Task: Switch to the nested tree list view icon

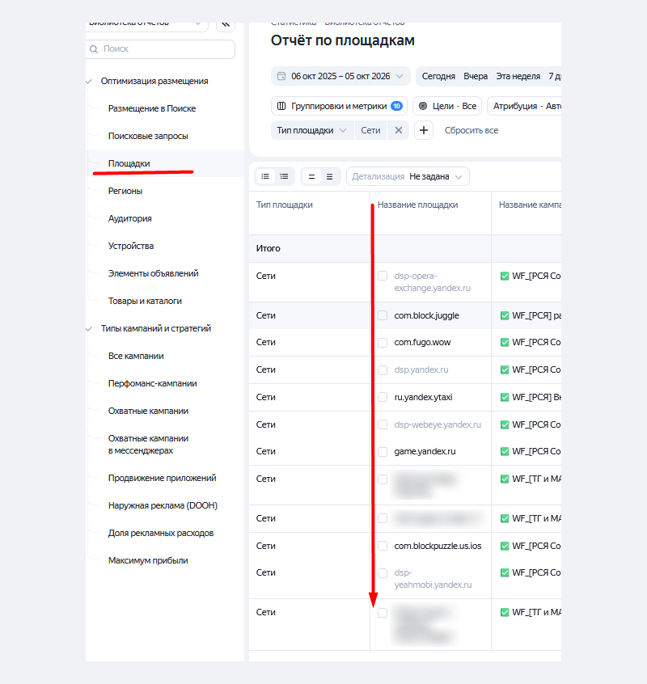Action: pos(284,177)
